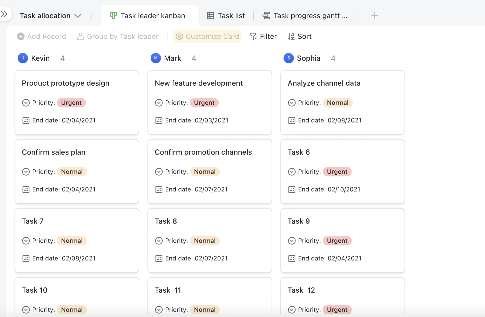Image resolution: width=485 pixels, height=317 pixels.
Task: Click Kevin's blue avatar badge
Action: click(23, 58)
